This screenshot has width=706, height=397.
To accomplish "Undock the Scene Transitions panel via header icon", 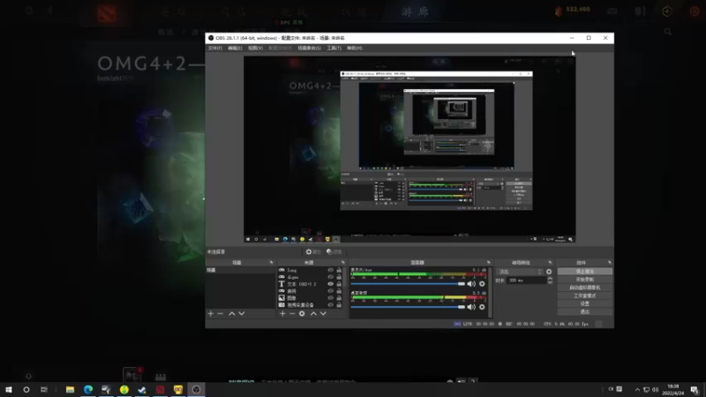I will (550, 262).
